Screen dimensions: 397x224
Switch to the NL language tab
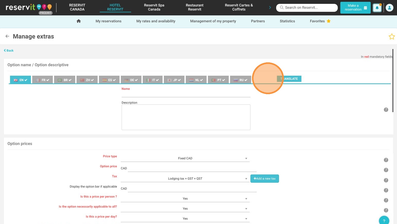(x=196, y=80)
